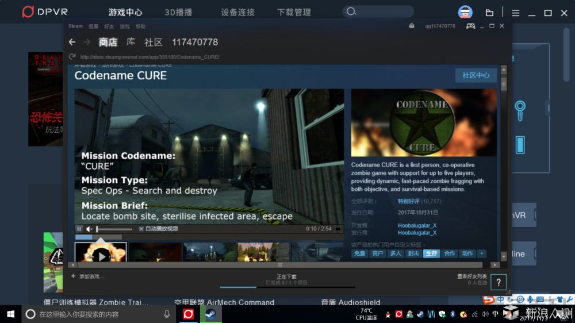Image resolution: width=575 pixels, height=323 pixels.
Task: Launch Steam Big Picture controller icon
Action: click(470, 26)
